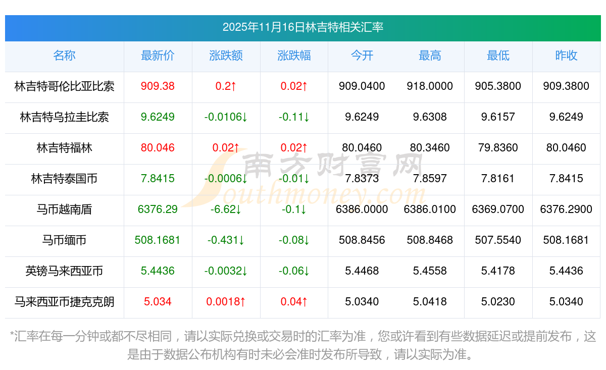
Task: Click change percent -0.11↓
Action: click(294, 117)
